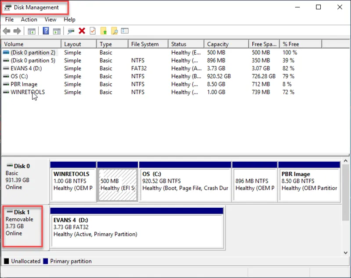Click the blue Primary partition legend swatch
The width and height of the screenshot is (351, 278).
point(45,261)
